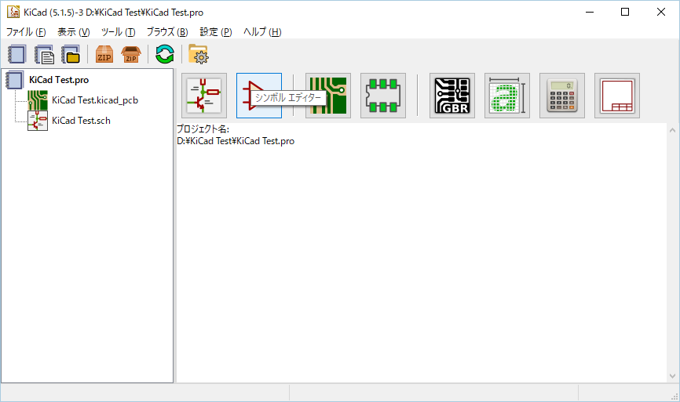
Task: Click New Project from Template icon
Action: tap(44, 55)
